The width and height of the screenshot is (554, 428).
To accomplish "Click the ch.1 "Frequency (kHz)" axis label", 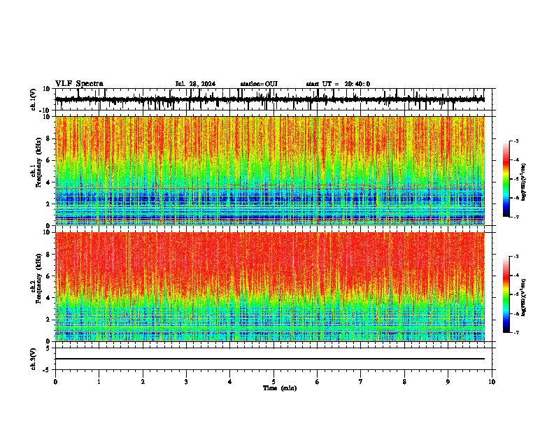I will pos(38,163).
